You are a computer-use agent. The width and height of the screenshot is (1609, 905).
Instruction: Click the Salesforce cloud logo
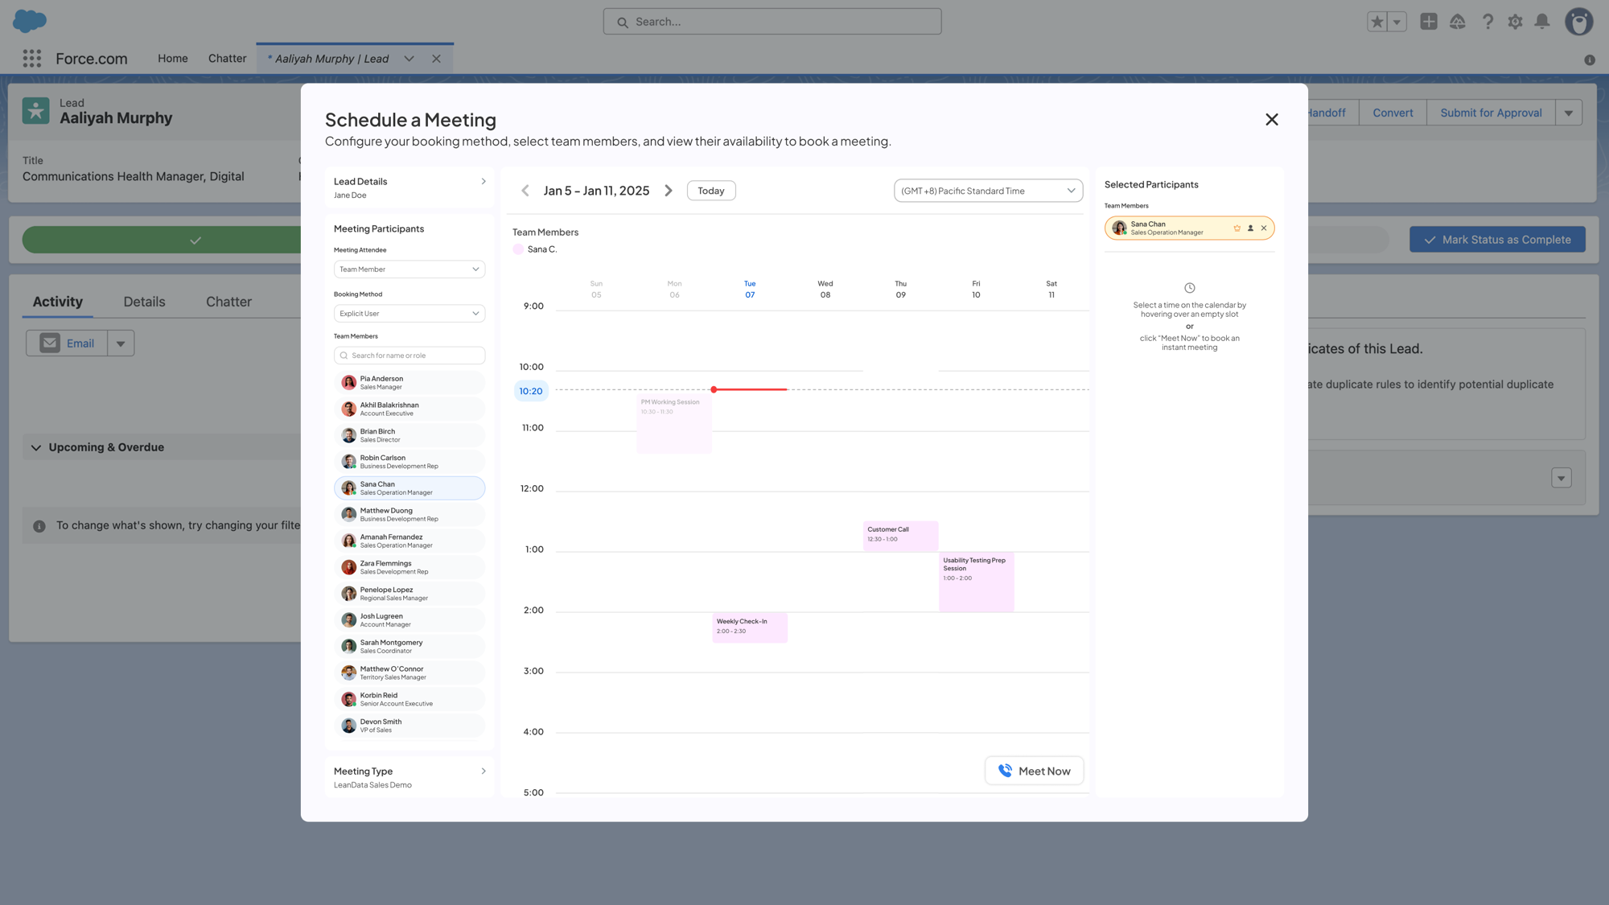click(30, 21)
